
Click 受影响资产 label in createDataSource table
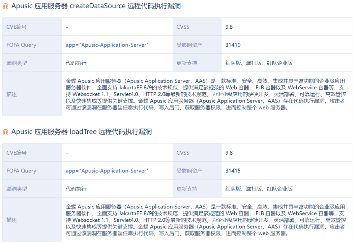tap(189, 45)
